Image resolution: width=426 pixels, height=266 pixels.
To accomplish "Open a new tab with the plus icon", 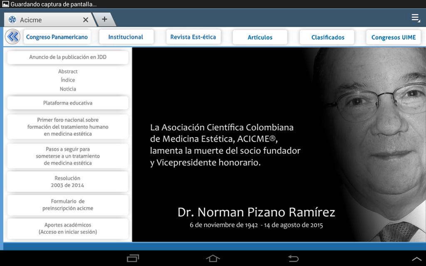I will point(104,19).
